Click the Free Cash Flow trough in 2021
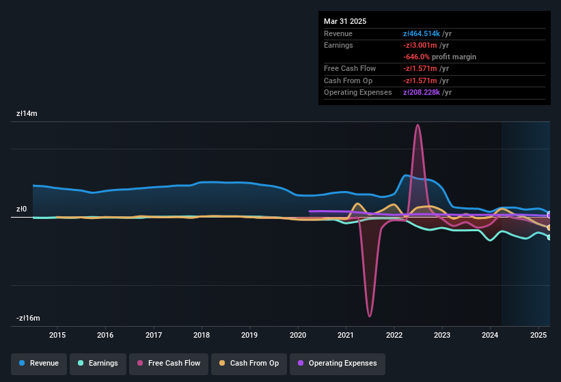Viewport: 561px width, 382px height. [370, 316]
